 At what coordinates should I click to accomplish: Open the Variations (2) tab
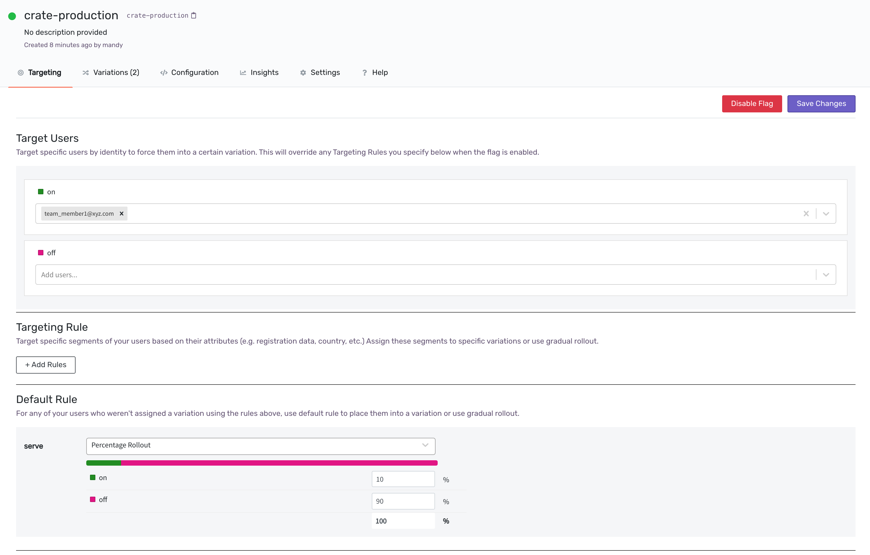(111, 73)
